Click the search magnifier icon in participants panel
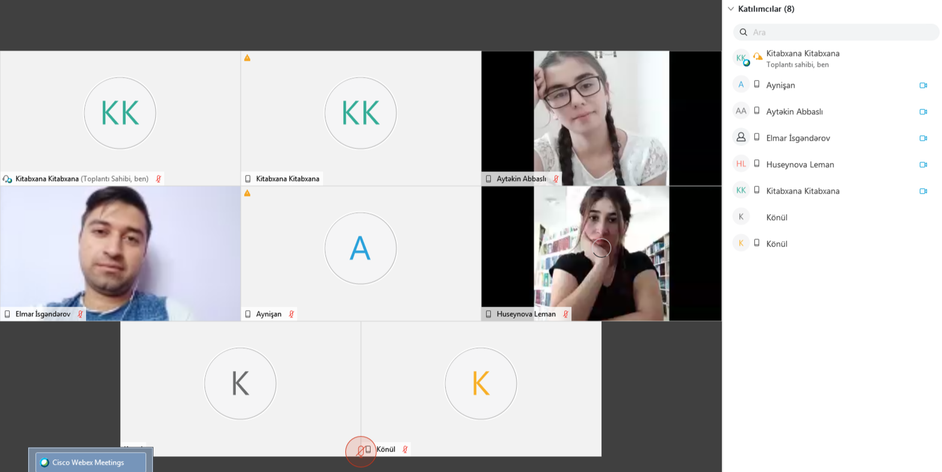Screen dimensions: 942x472 [743, 32]
